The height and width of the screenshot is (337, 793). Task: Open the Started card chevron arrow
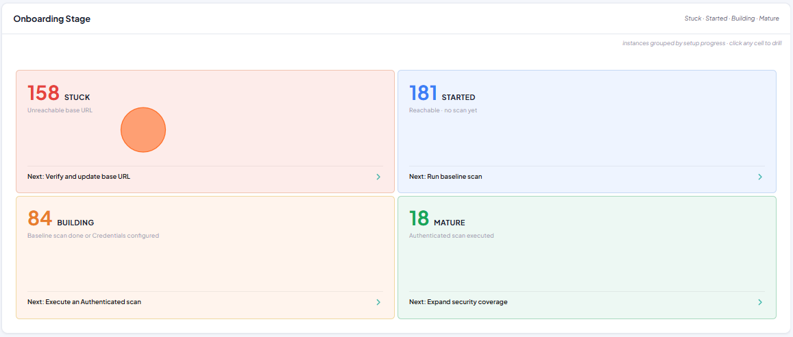759,177
